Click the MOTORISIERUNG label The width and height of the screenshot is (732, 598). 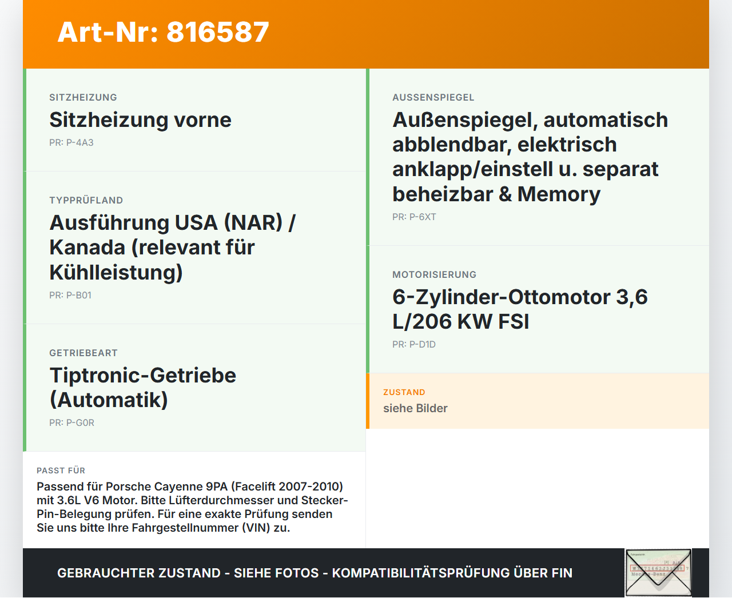tap(435, 274)
